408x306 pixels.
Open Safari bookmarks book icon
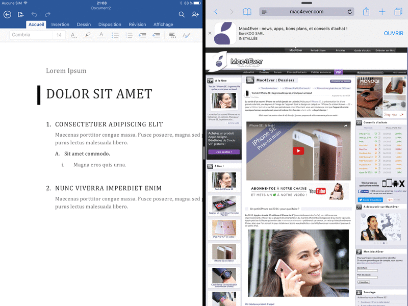click(x=247, y=12)
